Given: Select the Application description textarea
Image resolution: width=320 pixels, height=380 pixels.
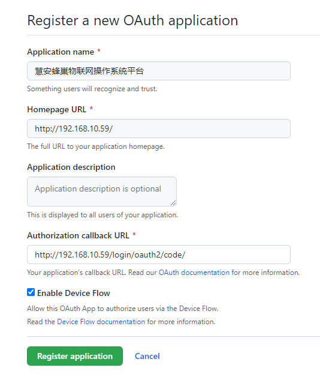Looking at the screenshot, I should (102, 192).
